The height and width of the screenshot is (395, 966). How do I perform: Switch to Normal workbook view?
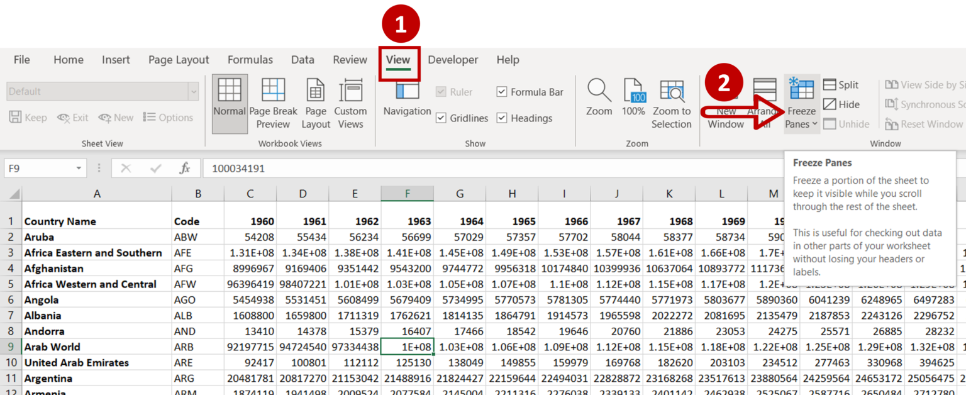230,103
